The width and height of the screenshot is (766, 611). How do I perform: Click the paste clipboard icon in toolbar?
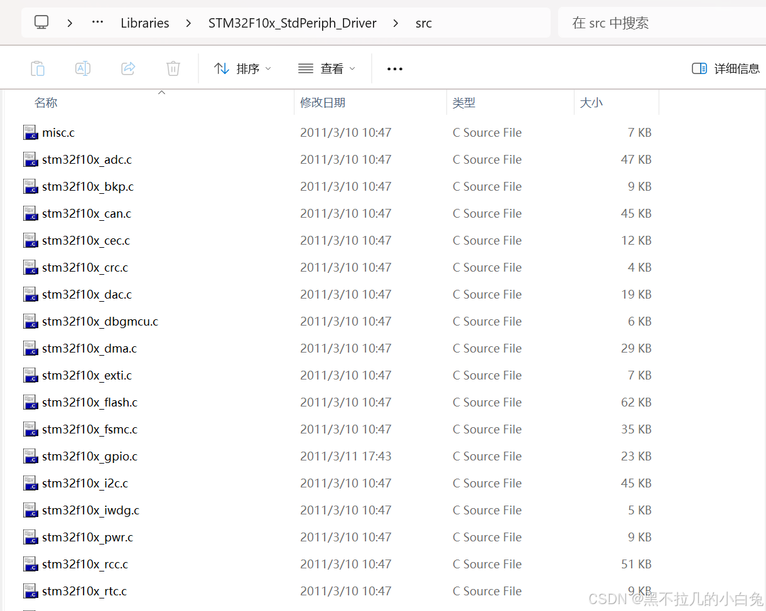38,68
